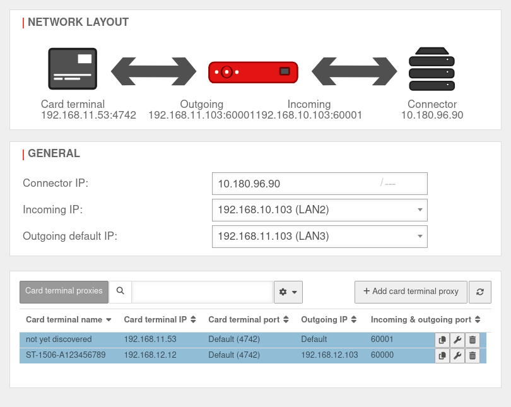Copy the ST-1506-A123456789 proxy row
Image resolution: width=511 pixels, height=407 pixels.
(442, 356)
